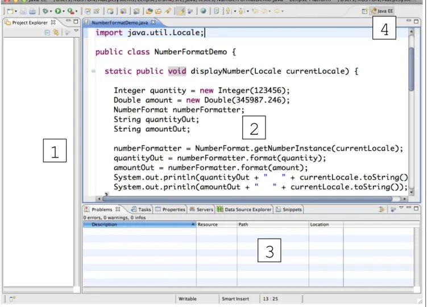
Task: Click the Debug bug icon
Action: click(45, 11)
